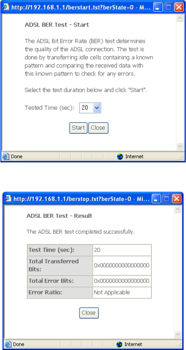Click scroll up arrow in BER Result window
This screenshot has height=350, width=186.
[x=178, y=209]
